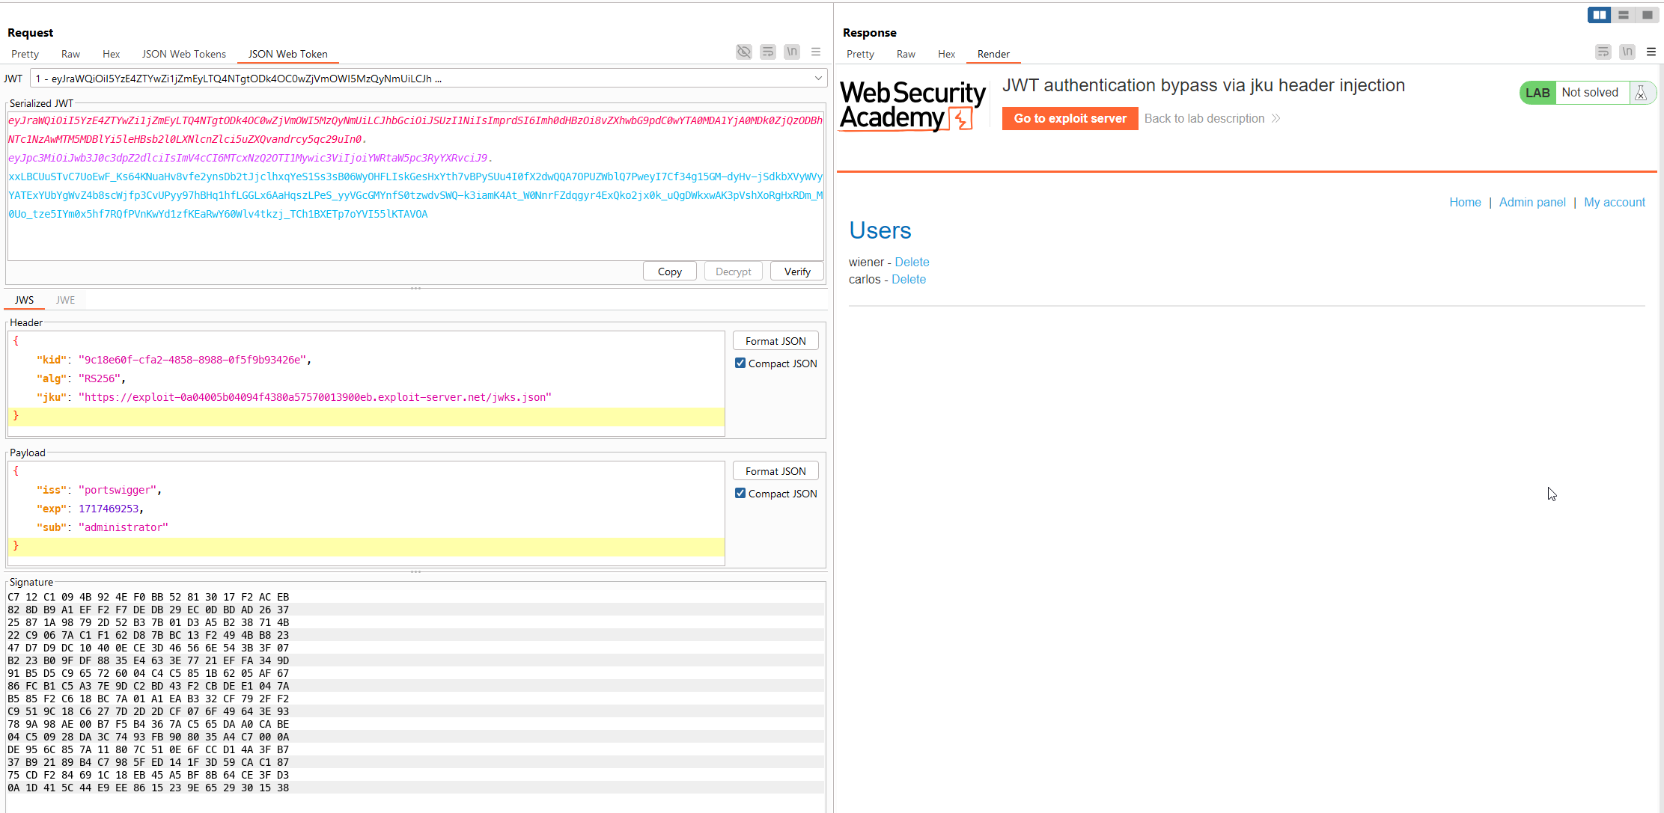Viewport: 1664px width, 813px height.
Task: Switch to top-bottom split layout icon
Action: pos(1623,15)
